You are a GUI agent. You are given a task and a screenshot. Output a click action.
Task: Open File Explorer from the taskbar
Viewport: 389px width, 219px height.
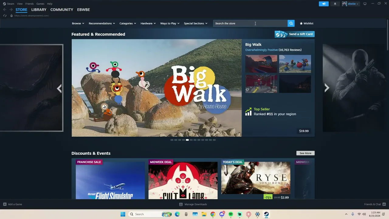click(204, 214)
